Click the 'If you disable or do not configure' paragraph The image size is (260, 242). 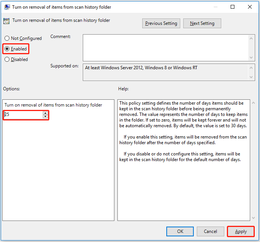[180, 157]
